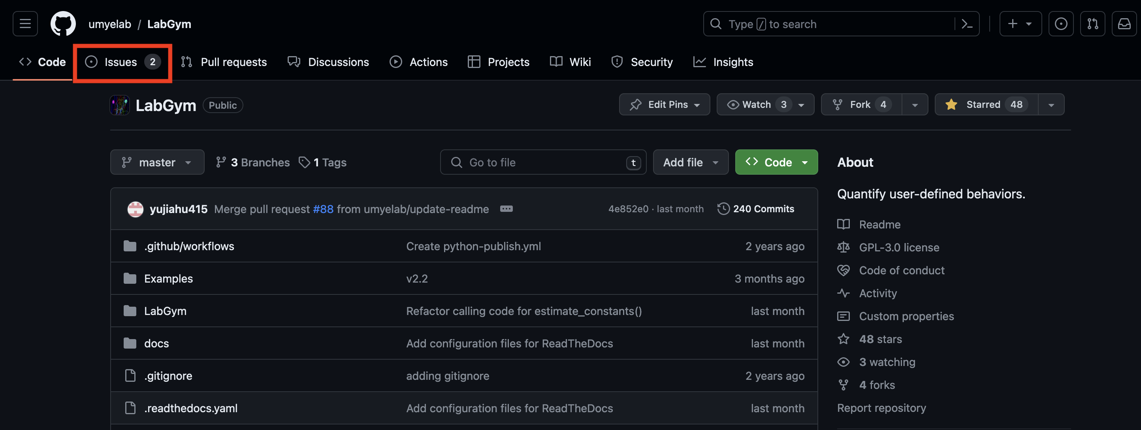Click the Code of conduct heart icon

pyautogui.click(x=844, y=270)
